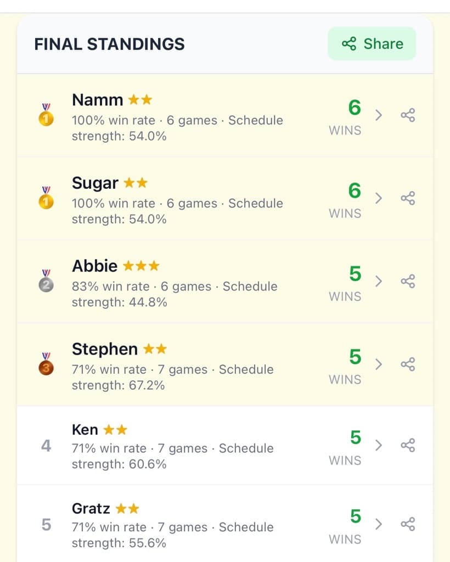The height and width of the screenshot is (562, 450).
Task: Click Stephen's bronze medal icon
Action: coord(46,364)
